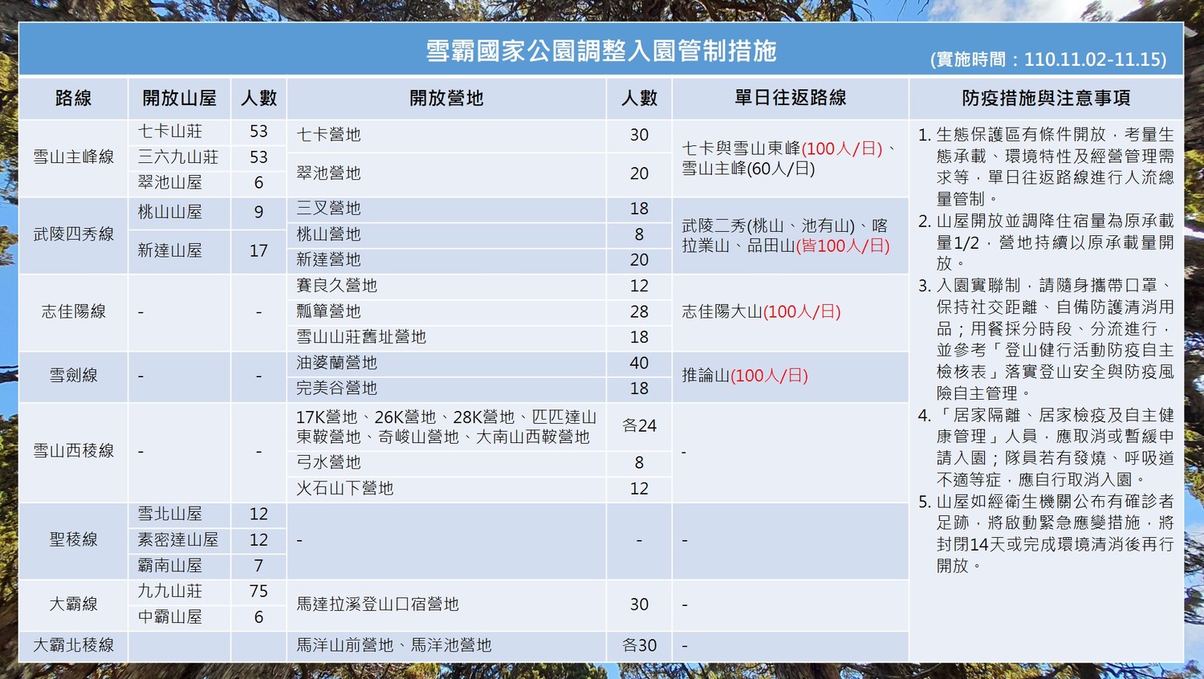Select the 75 capacity for 九九山莊
This screenshot has height=679, width=1204.
[x=258, y=592]
